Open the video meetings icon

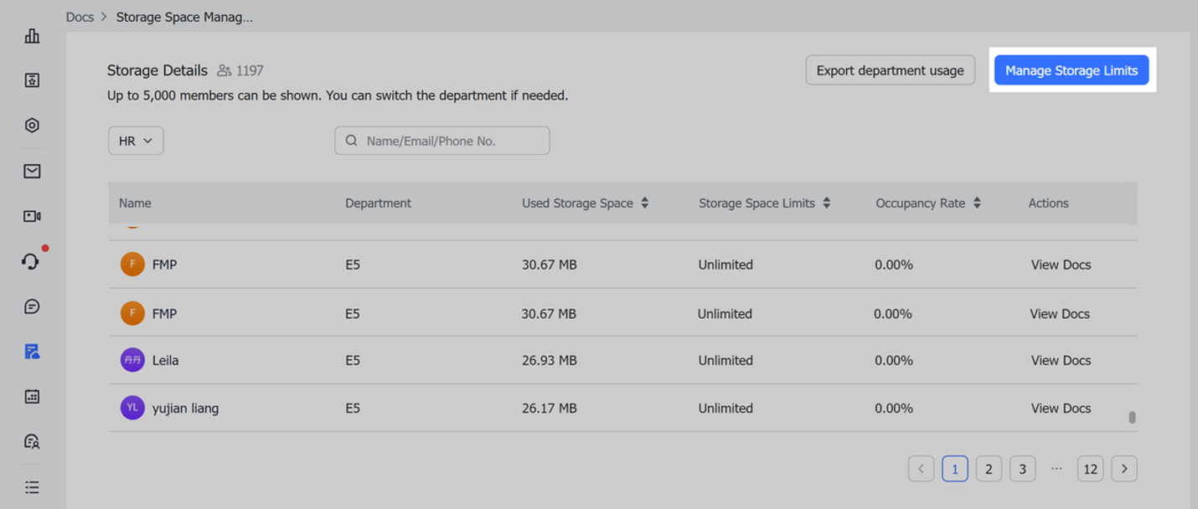pos(31,215)
